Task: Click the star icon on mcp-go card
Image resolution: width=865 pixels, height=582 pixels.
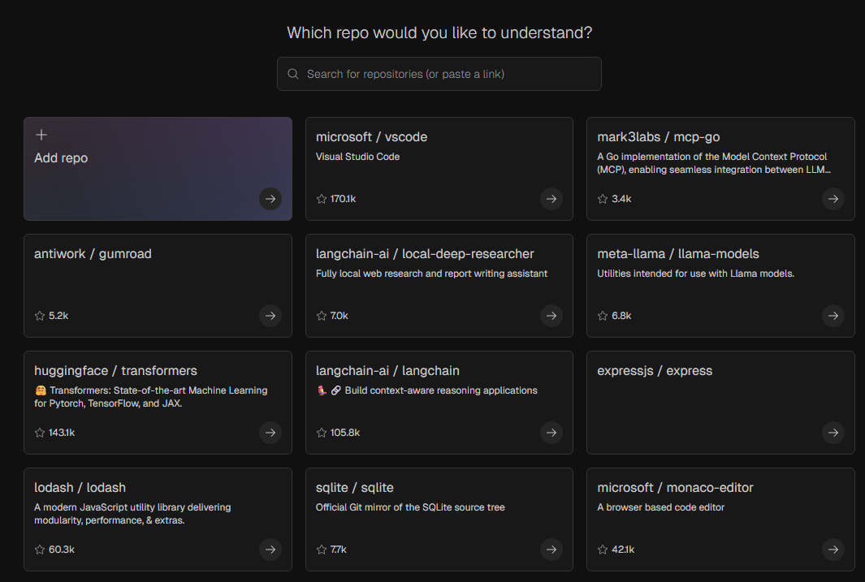Action: [x=603, y=199]
